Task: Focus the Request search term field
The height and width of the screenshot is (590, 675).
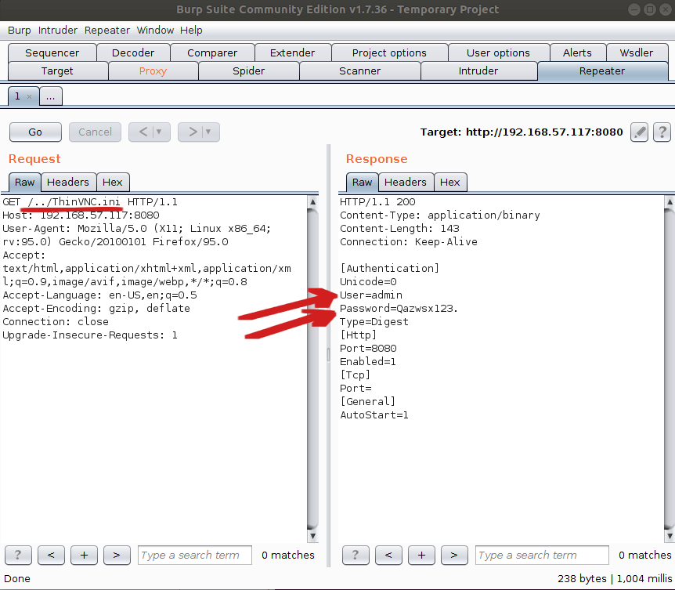Action: tap(194, 555)
